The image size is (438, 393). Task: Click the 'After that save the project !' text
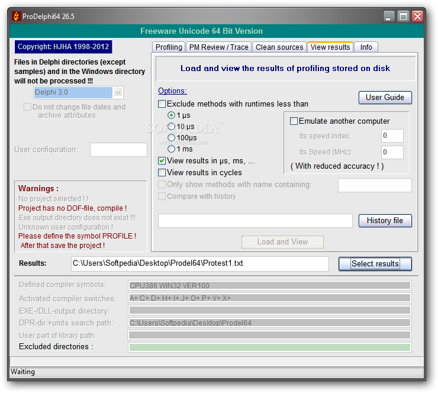63,246
